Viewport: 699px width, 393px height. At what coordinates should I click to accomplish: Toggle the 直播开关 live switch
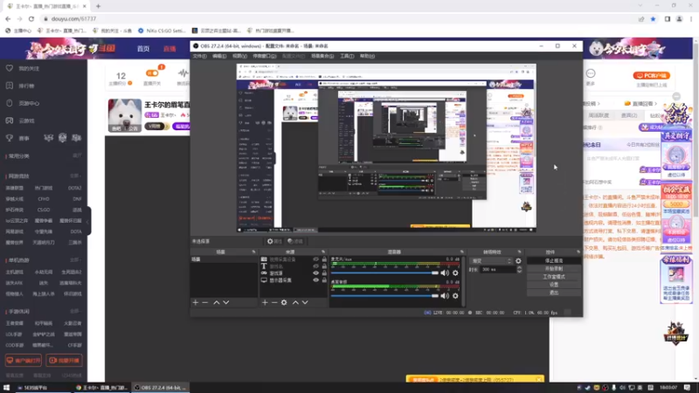pos(152,73)
